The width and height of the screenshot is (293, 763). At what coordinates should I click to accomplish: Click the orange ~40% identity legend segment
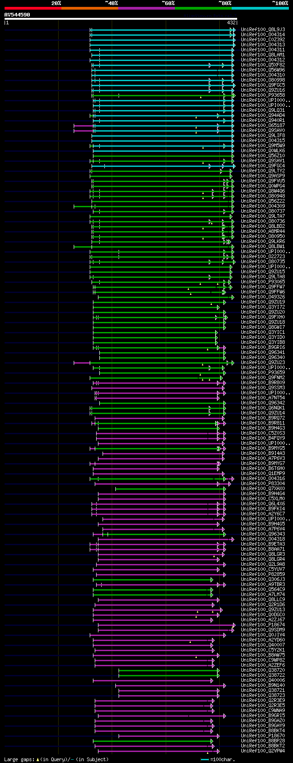(90, 8)
